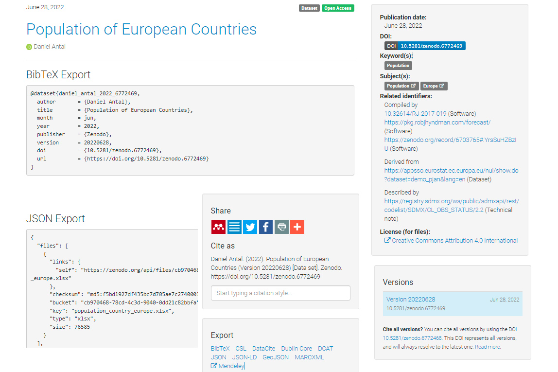Export record as JSON-LD
The width and height of the screenshot is (558, 372).
pyautogui.click(x=244, y=357)
